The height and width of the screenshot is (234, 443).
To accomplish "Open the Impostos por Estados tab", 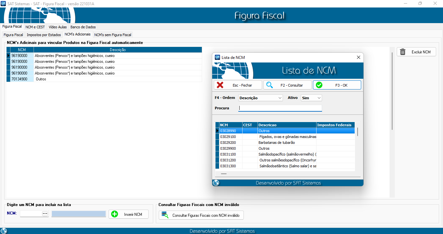I will (x=44, y=35).
